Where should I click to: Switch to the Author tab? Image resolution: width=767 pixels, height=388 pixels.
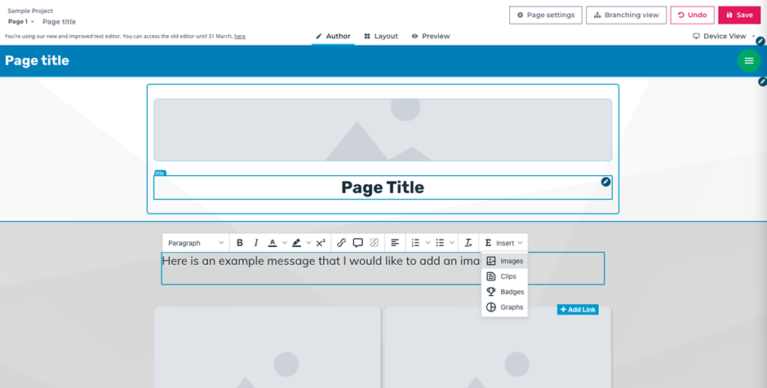point(333,36)
